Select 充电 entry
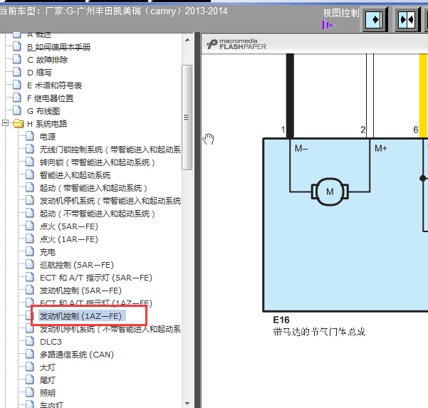 (48, 252)
